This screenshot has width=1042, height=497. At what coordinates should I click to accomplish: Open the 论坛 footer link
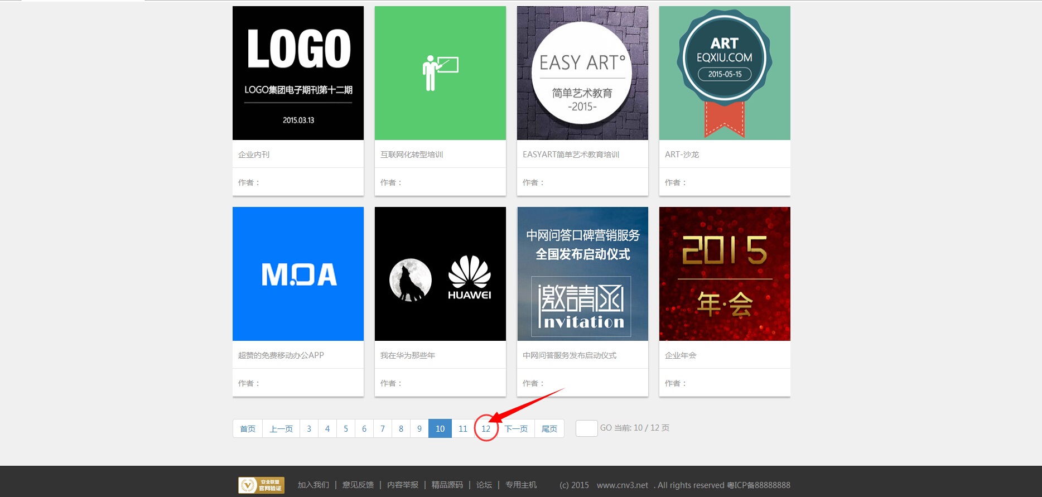(484, 485)
